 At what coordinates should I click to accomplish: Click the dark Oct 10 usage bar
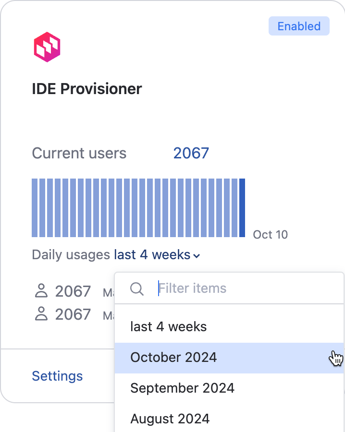coord(243,207)
